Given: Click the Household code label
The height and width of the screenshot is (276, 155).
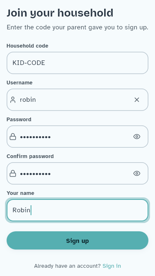Looking at the screenshot, I should click(27, 46).
